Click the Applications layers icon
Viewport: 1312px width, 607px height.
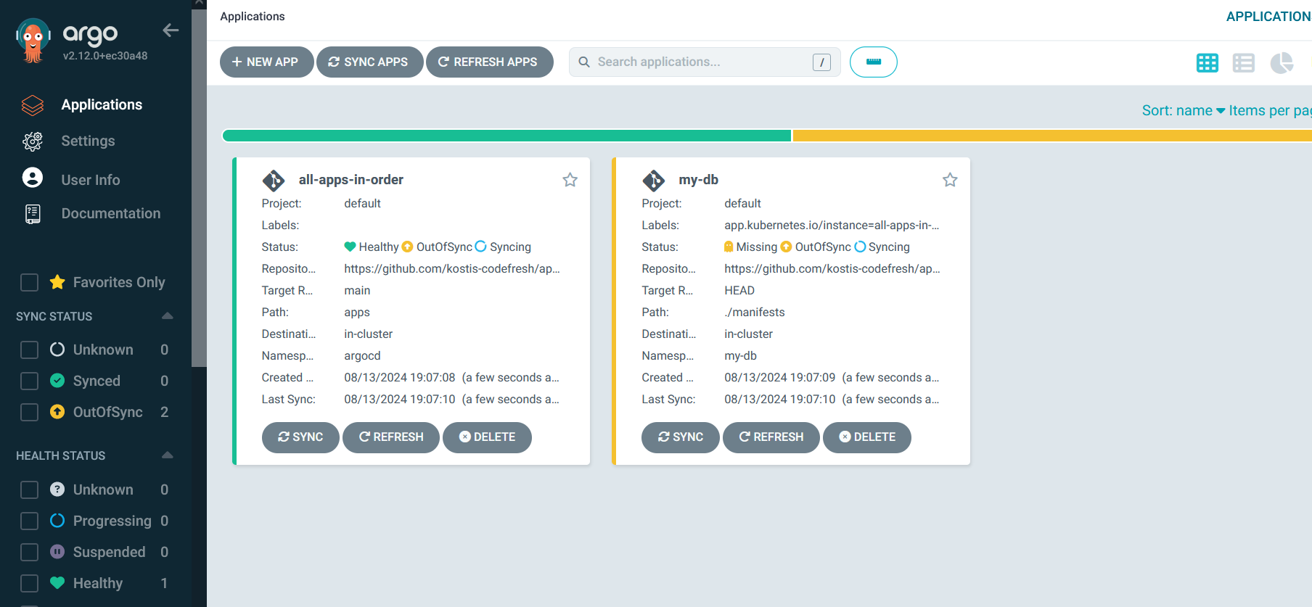click(x=33, y=105)
